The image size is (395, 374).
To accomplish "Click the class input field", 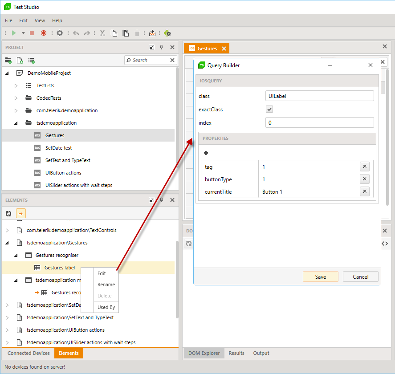I will [x=319, y=96].
